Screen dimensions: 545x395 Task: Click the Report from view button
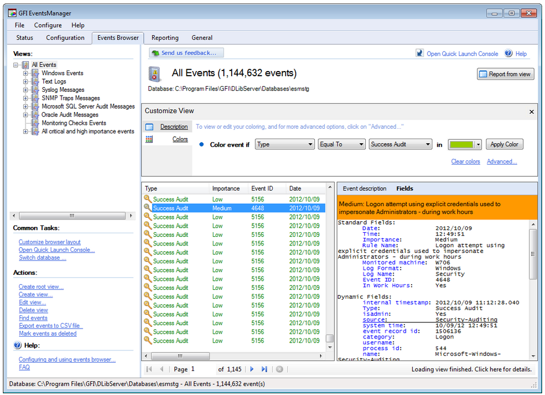point(506,74)
